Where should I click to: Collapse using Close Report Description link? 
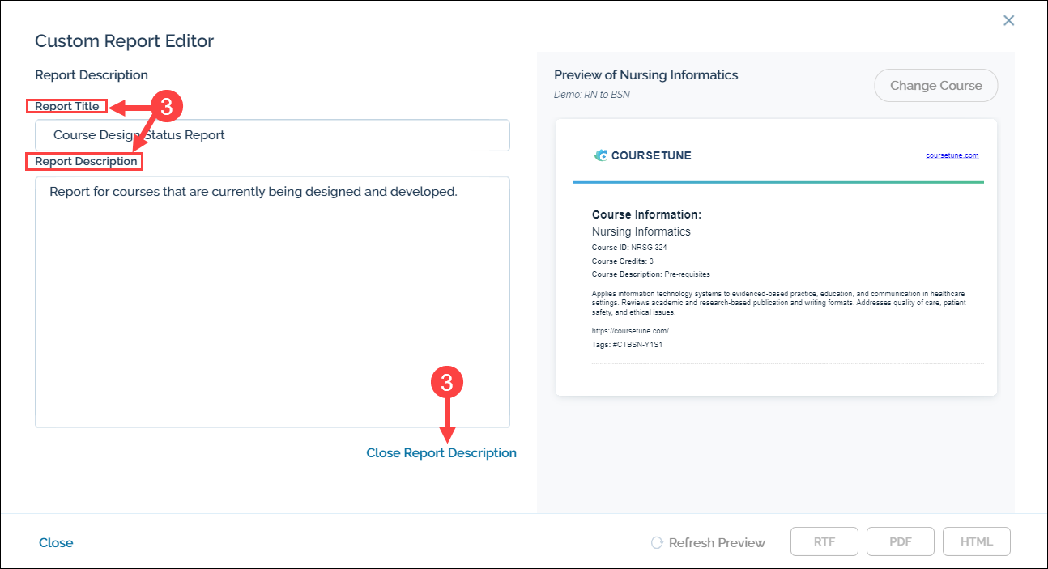click(441, 453)
